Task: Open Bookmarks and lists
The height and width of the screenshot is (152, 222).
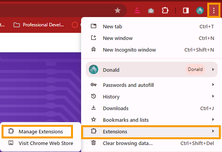Action: [x=152, y=120]
